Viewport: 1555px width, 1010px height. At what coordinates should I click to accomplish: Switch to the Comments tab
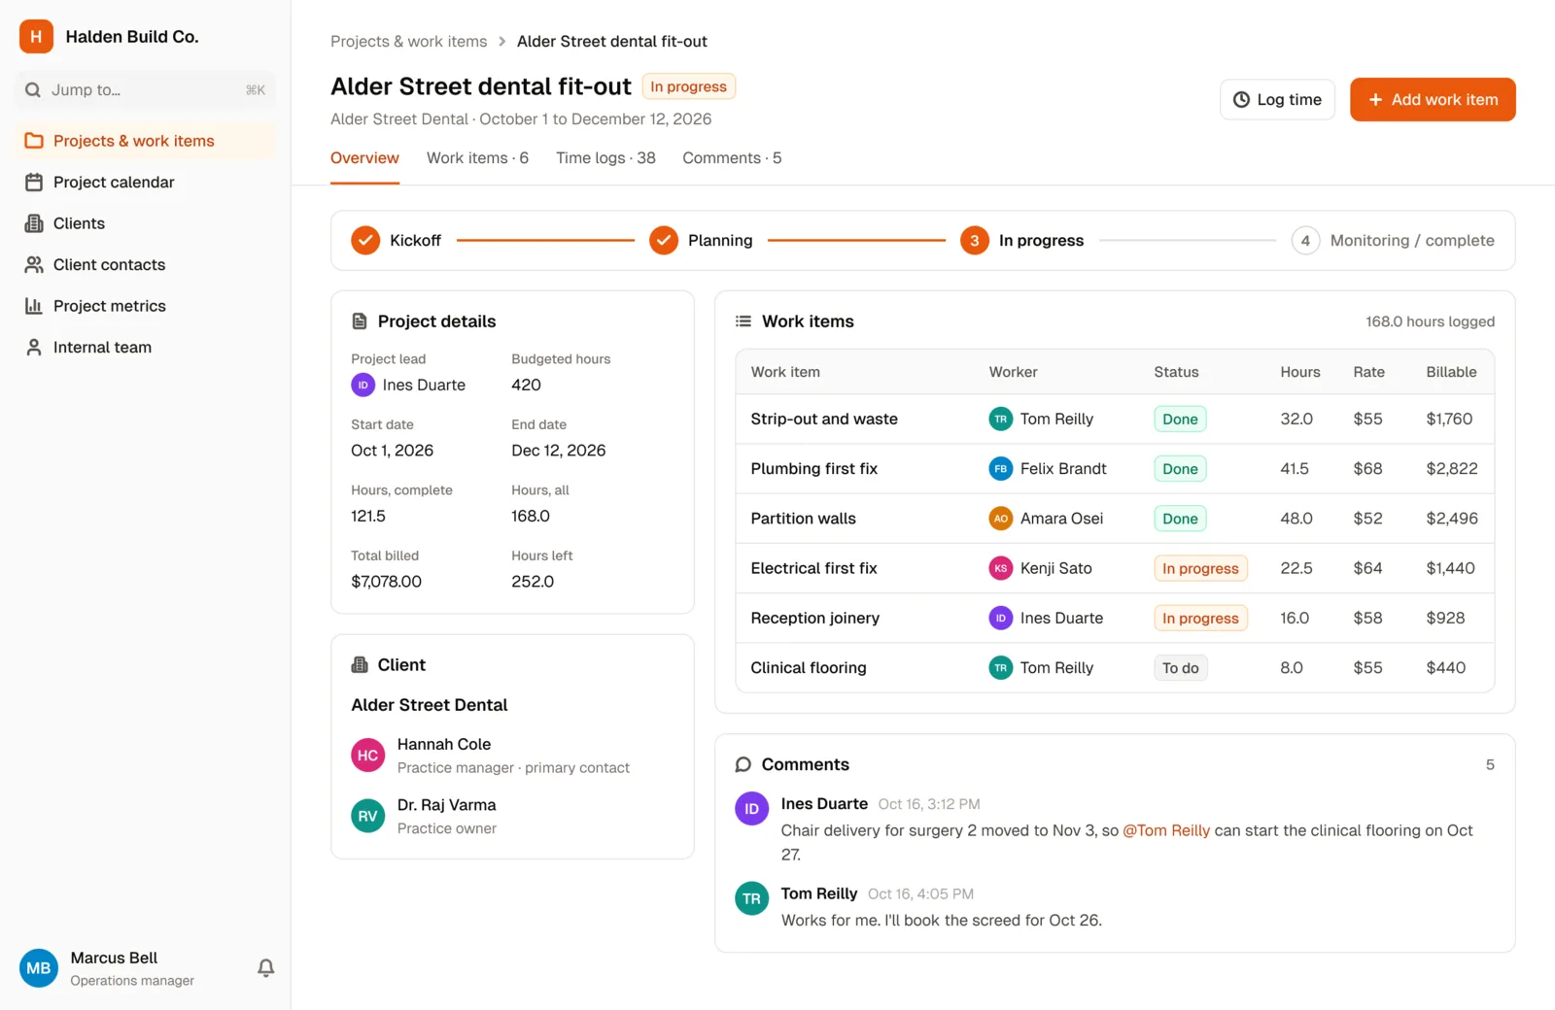tap(732, 158)
